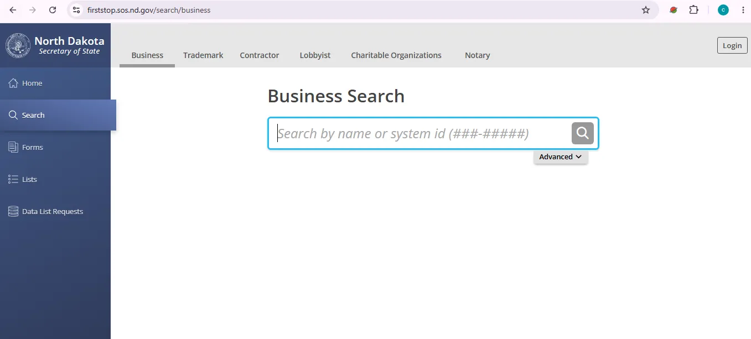Click the Login button
The image size is (751, 339).
tap(732, 45)
